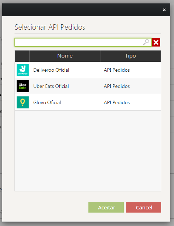Sort by the Nome column header
Image resolution: width=174 pixels, height=226 pixels.
[65, 56]
